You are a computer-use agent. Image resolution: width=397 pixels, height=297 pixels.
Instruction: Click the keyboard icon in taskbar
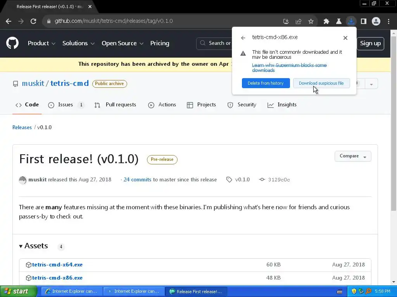[340, 292]
